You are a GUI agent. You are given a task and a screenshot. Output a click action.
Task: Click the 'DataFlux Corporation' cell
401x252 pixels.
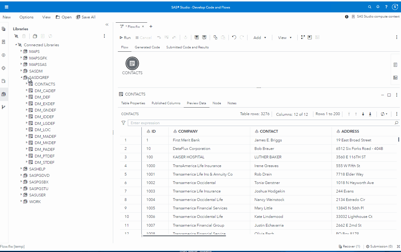pos(192,149)
